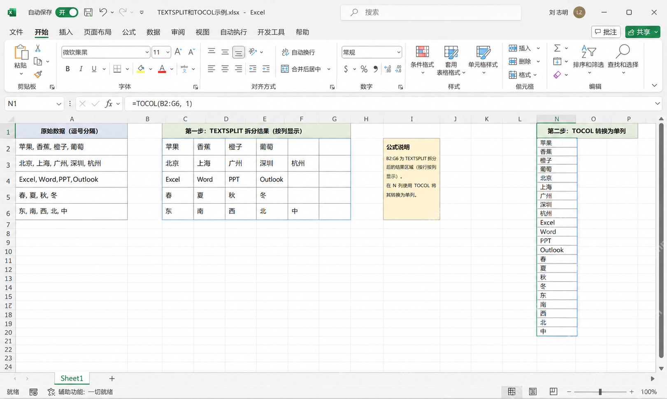Align text left icon

pyautogui.click(x=211, y=69)
